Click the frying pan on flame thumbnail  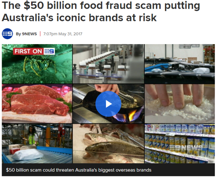click(x=108, y=103)
